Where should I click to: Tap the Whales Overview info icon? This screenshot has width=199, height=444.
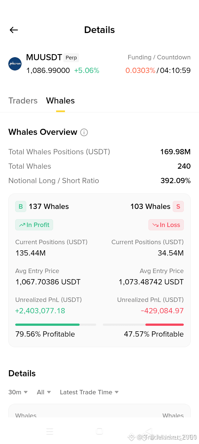tap(84, 132)
